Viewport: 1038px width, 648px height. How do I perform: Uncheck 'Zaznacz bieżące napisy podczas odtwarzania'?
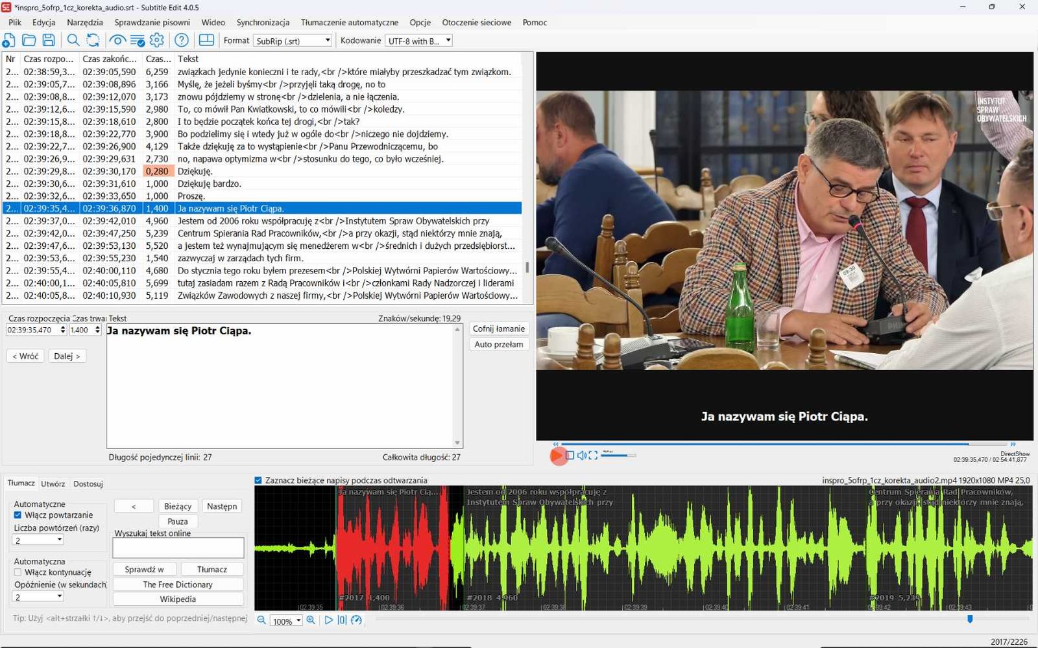click(258, 480)
